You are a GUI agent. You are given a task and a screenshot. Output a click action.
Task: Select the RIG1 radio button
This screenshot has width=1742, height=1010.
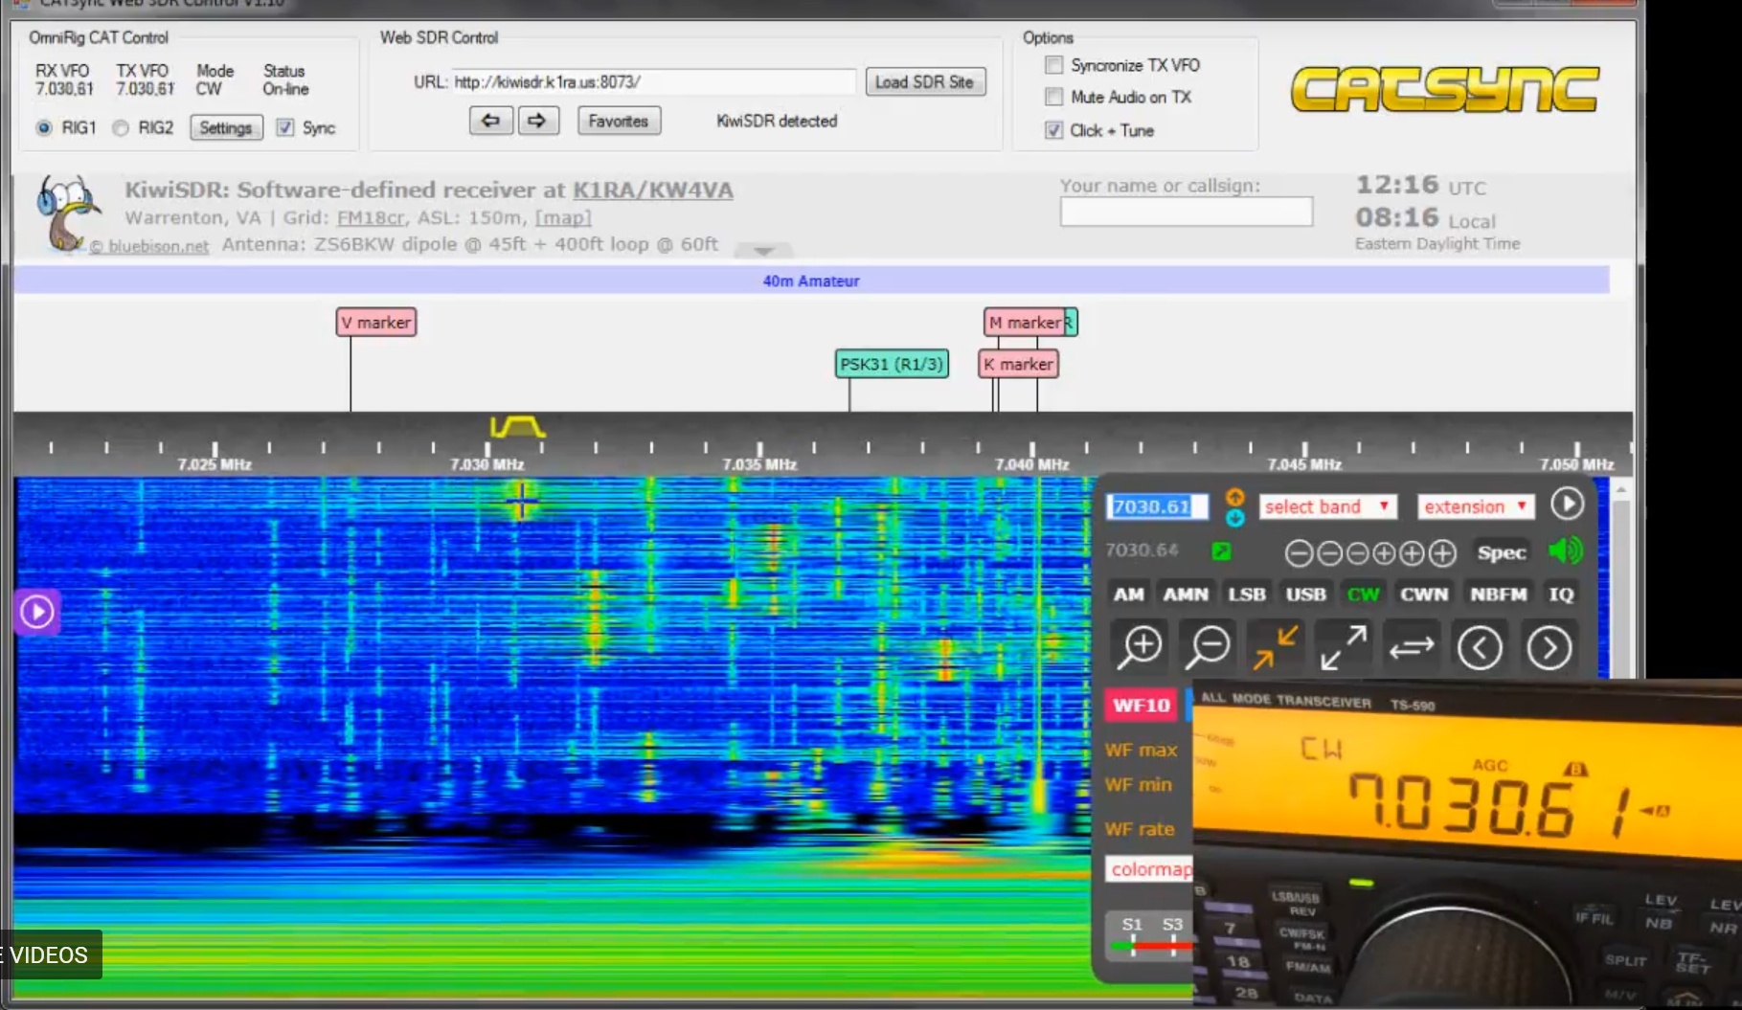coord(44,127)
